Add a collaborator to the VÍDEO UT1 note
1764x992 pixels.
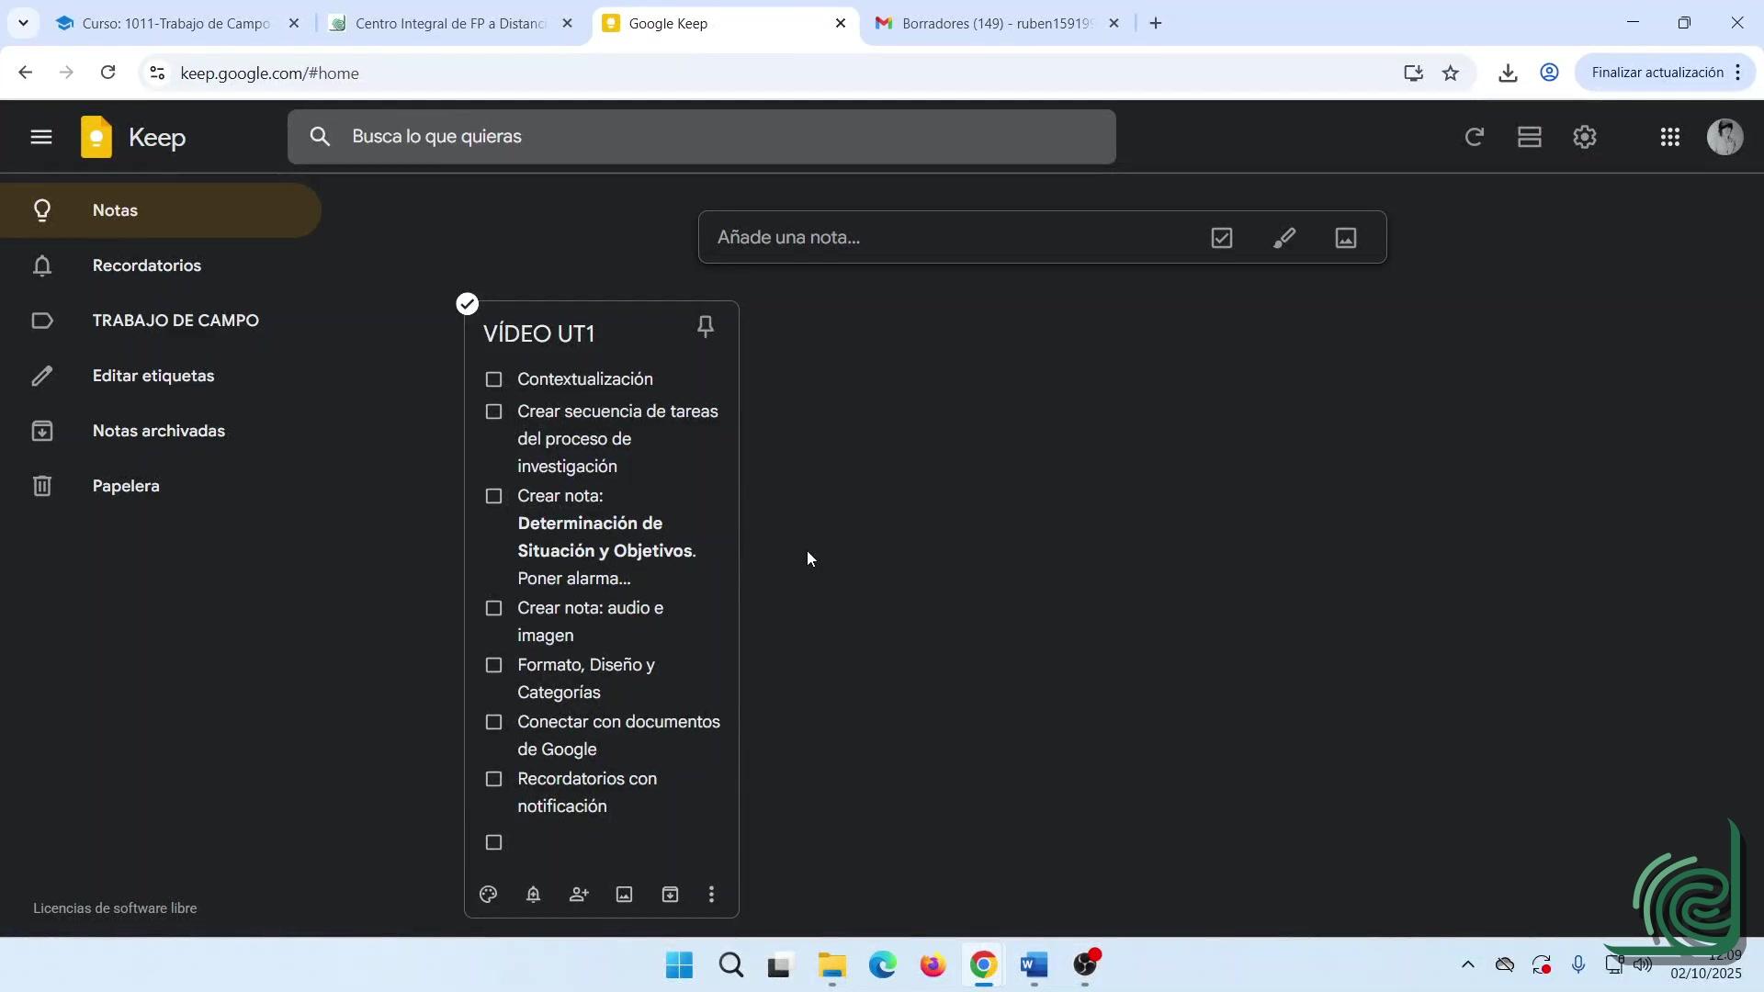point(579,895)
